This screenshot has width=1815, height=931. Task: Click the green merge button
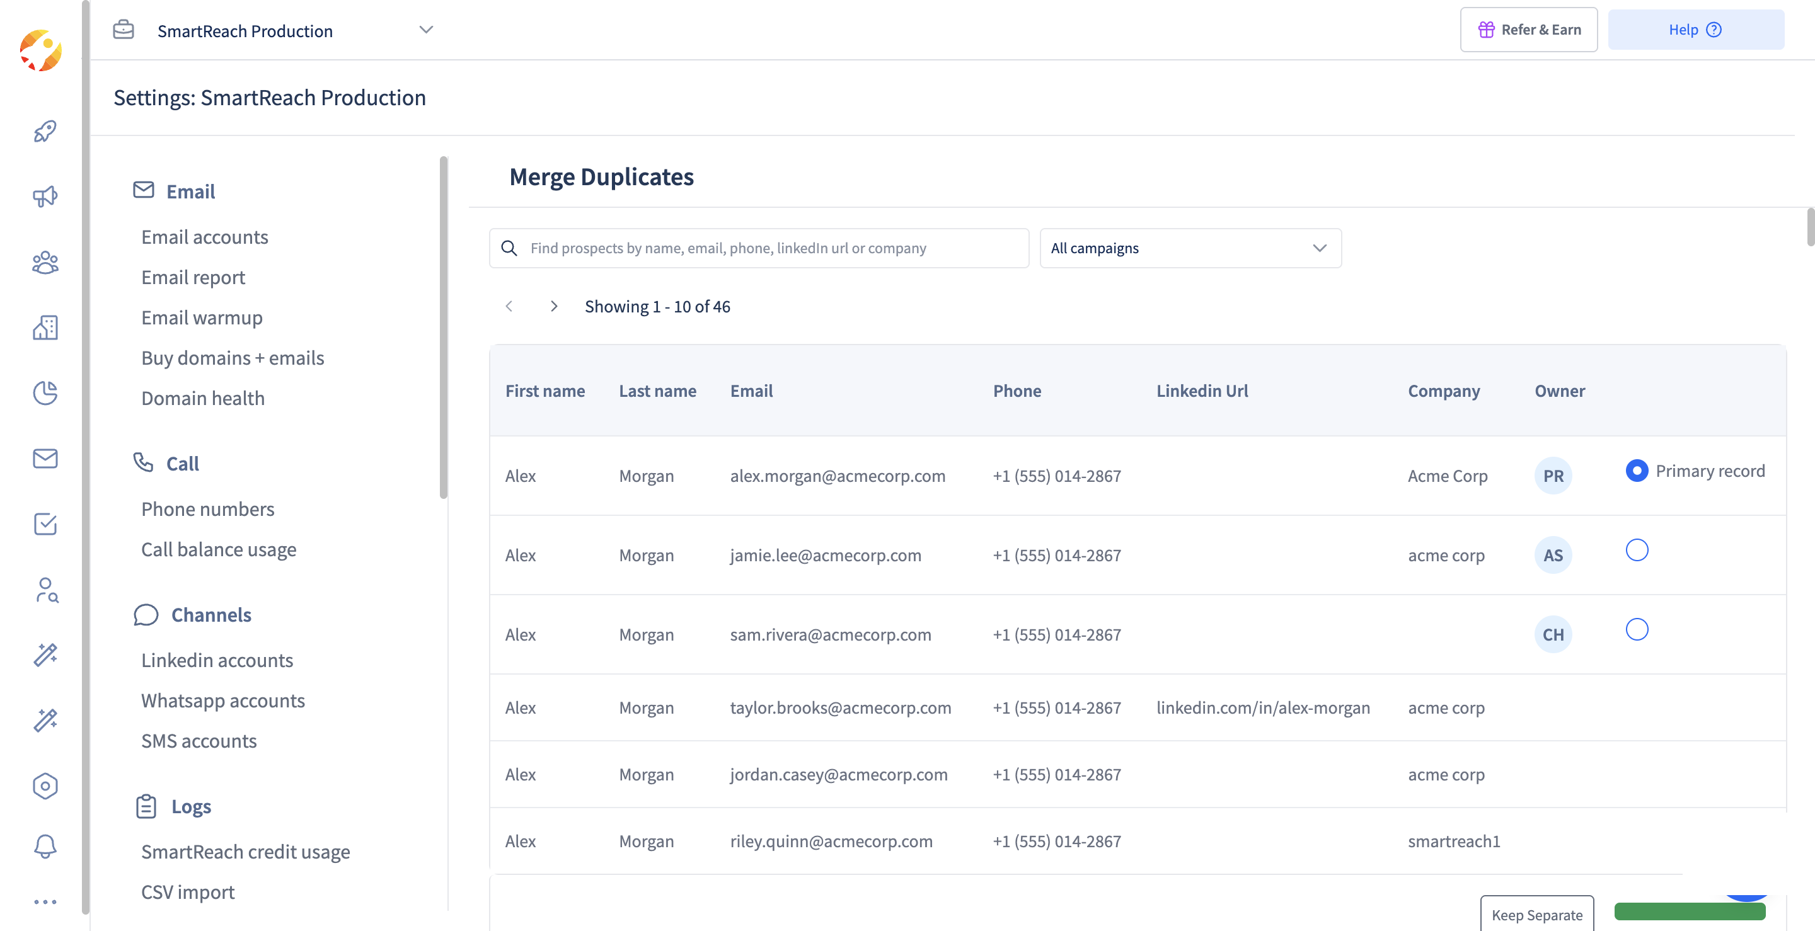[x=1690, y=911]
